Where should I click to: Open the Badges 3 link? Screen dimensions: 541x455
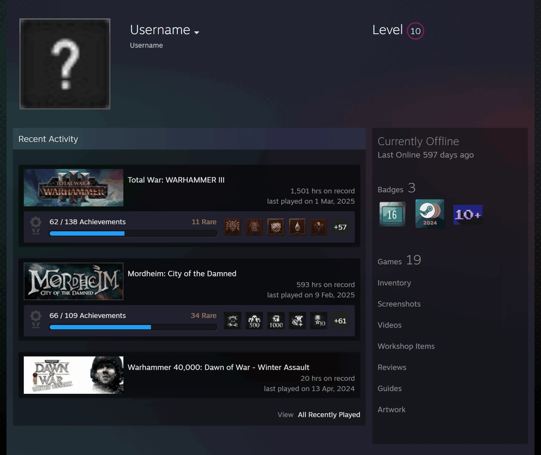(x=396, y=188)
